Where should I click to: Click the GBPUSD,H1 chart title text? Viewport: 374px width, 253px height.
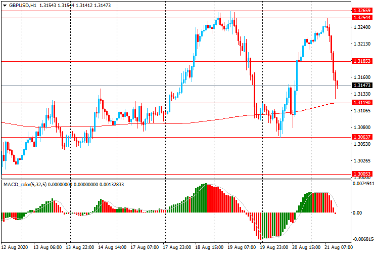23,5
